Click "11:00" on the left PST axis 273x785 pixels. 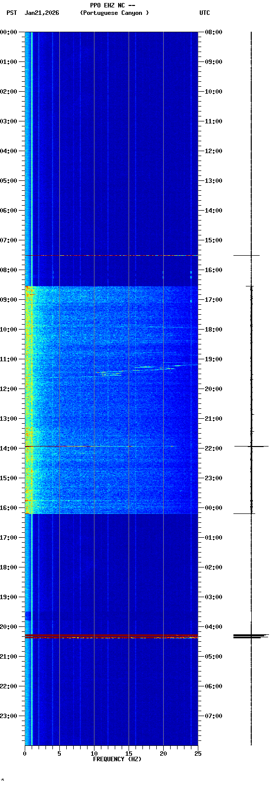(x=8, y=359)
